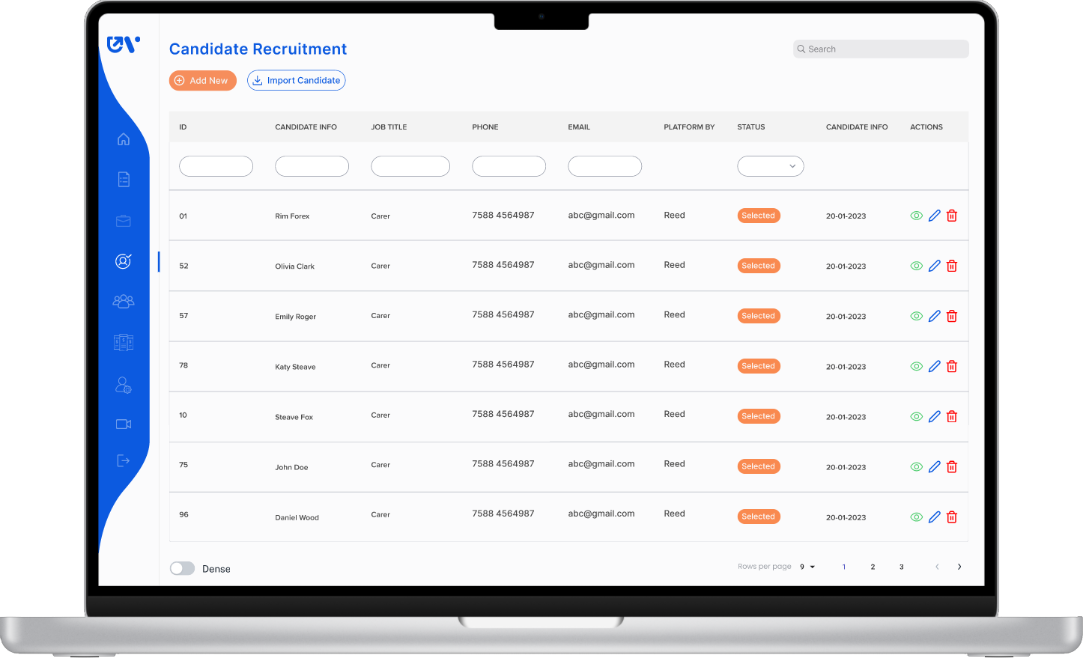This screenshot has height=658, width=1083.
Task: Open the Home icon in sidebar
Action: (x=124, y=139)
